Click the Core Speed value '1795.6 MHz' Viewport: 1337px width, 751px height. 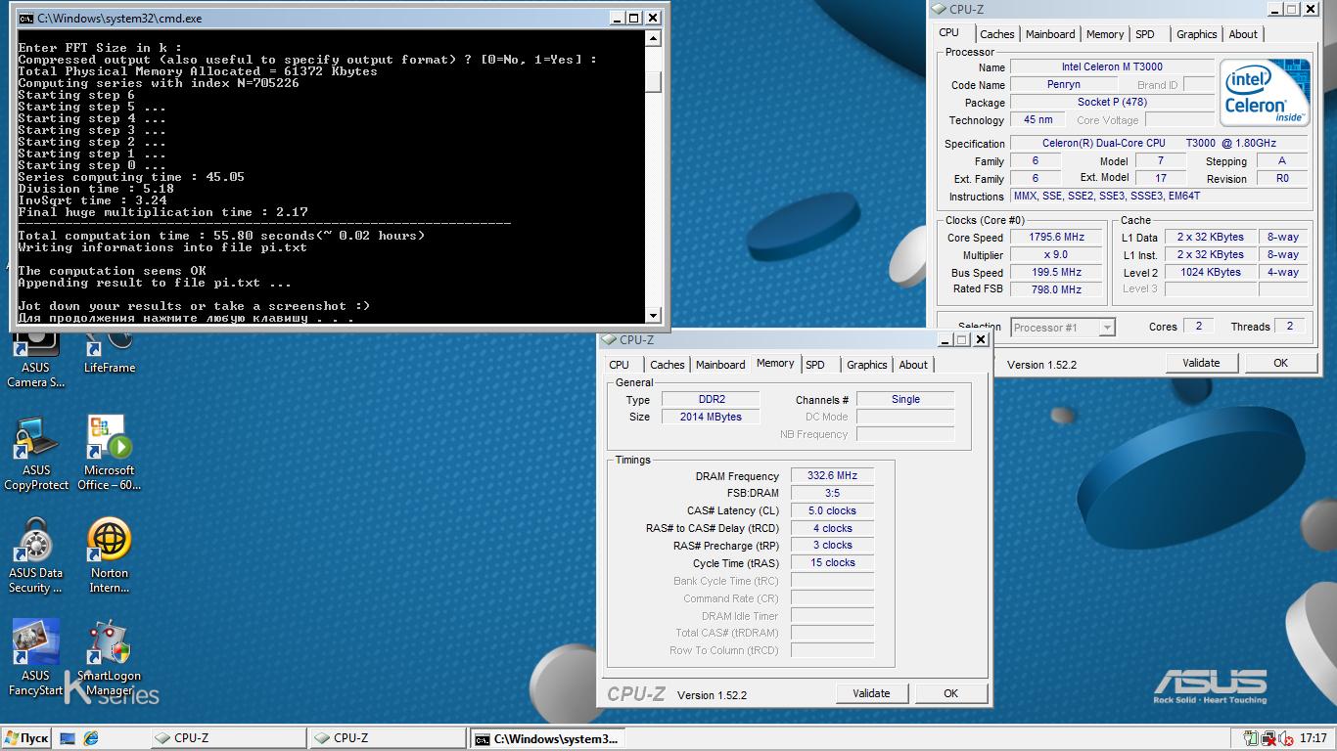click(1057, 238)
